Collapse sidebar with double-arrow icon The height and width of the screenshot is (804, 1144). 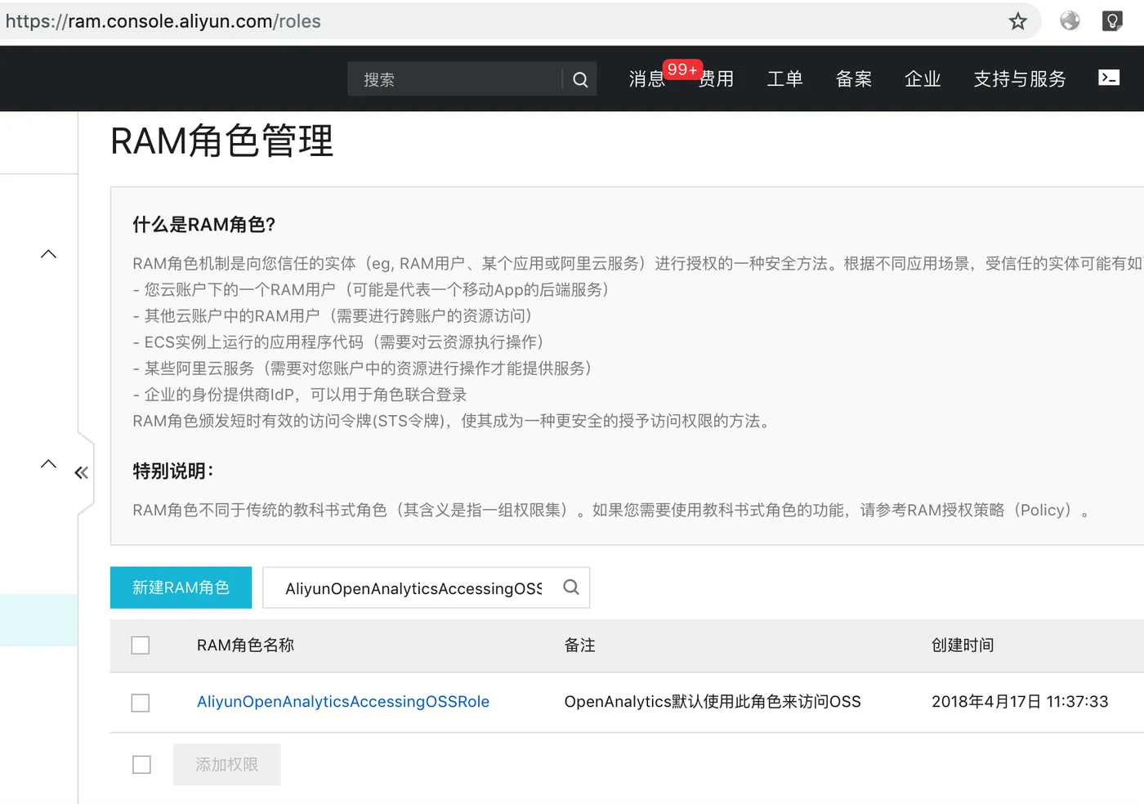pos(81,472)
